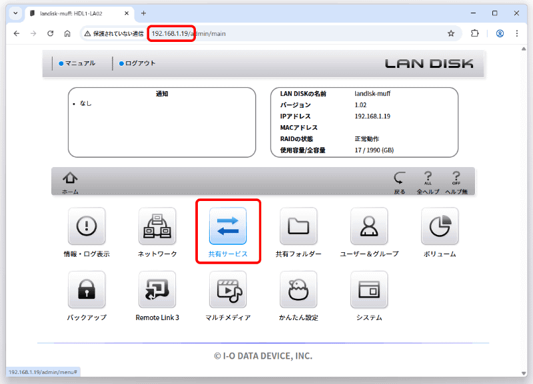The width and height of the screenshot is (533, 384).
Task: Enable 全ヘルプ (show all help)
Action: (x=427, y=180)
